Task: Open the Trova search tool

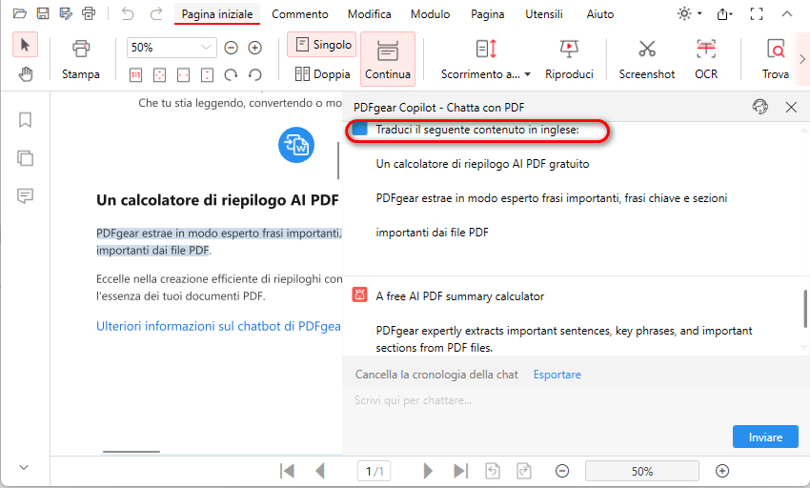Action: tap(776, 59)
